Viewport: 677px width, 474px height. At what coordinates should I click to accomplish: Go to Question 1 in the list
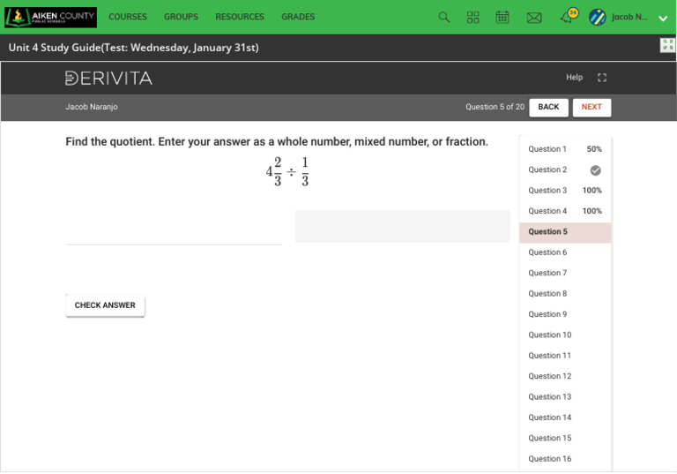click(x=565, y=149)
